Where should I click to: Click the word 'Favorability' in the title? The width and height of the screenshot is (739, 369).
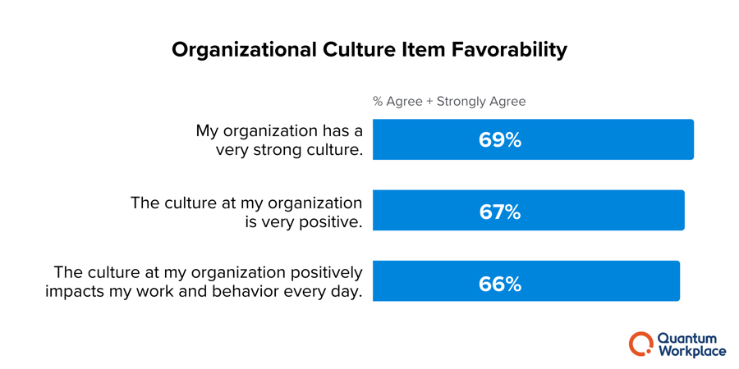(509, 49)
